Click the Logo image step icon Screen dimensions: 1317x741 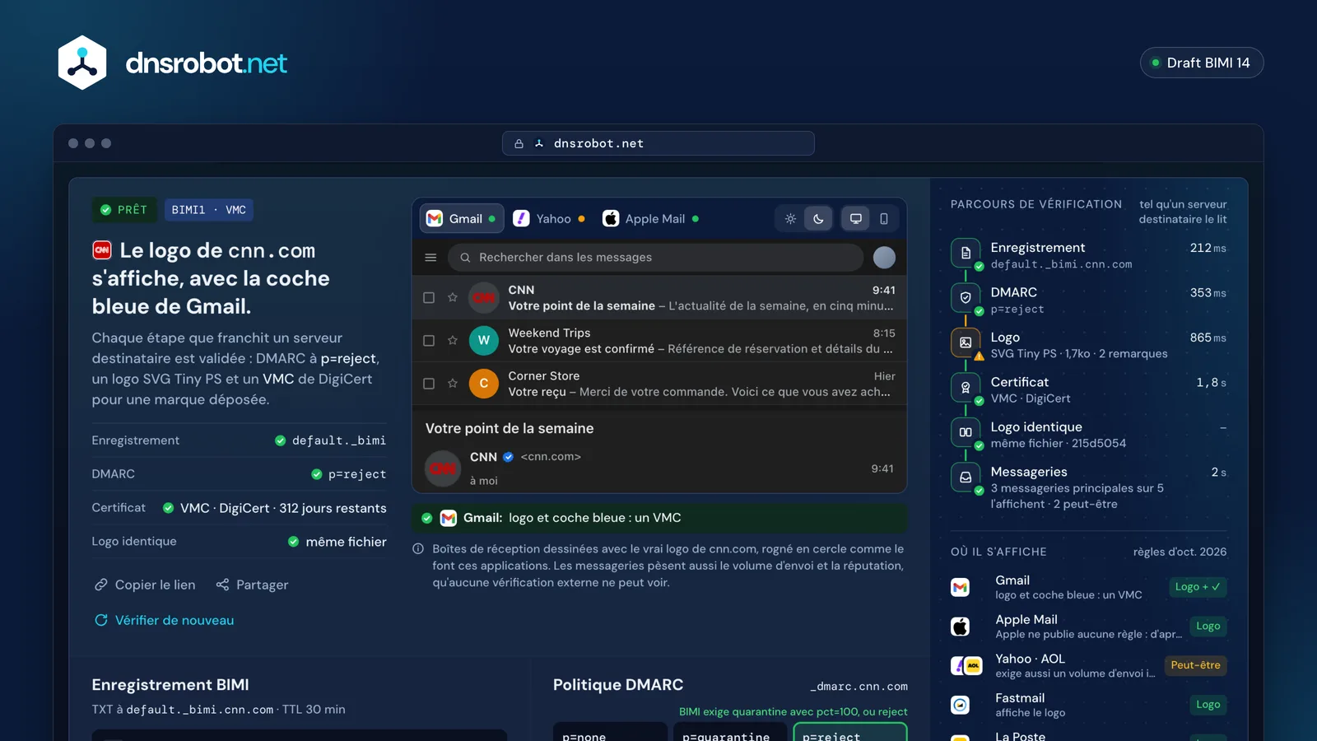pyautogui.click(x=966, y=343)
